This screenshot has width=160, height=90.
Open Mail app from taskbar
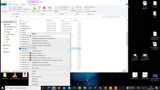pos(64,88)
